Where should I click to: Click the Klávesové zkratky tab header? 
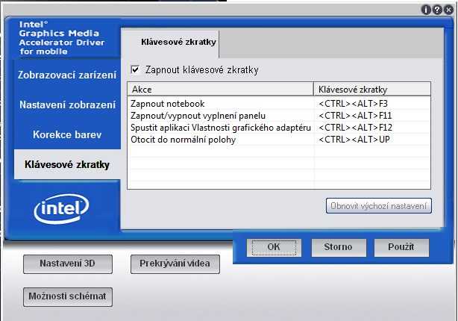(171, 43)
